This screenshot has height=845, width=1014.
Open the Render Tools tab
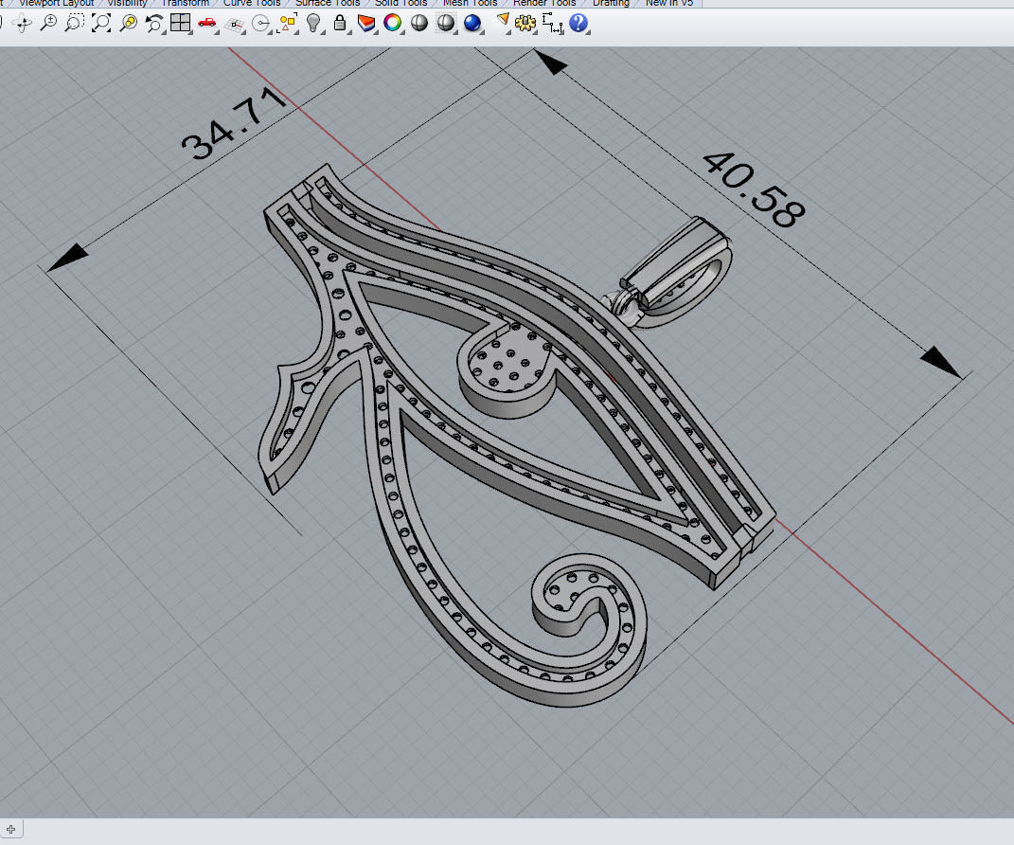pyautogui.click(x=544, y=3)
